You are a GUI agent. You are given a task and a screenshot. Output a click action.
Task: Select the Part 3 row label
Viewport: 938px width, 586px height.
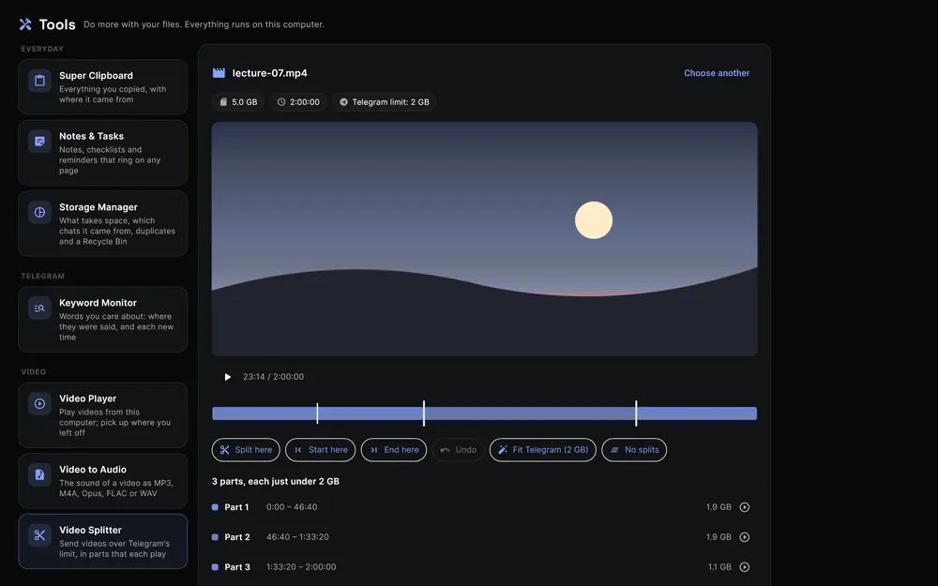(237, 567)
